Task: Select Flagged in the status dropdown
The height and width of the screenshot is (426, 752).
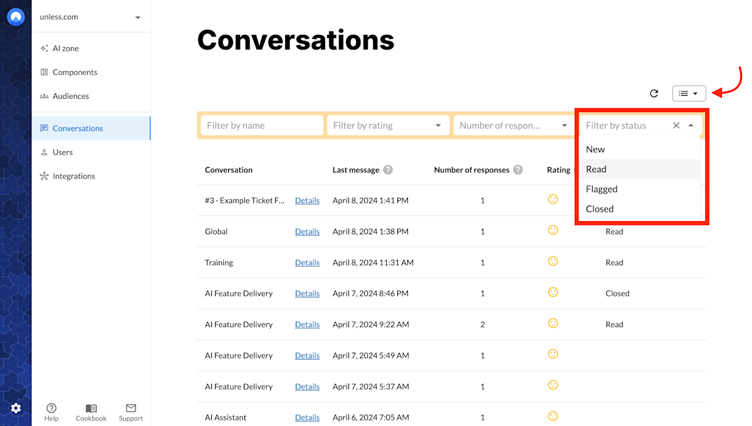Action: tap(601, 189)
